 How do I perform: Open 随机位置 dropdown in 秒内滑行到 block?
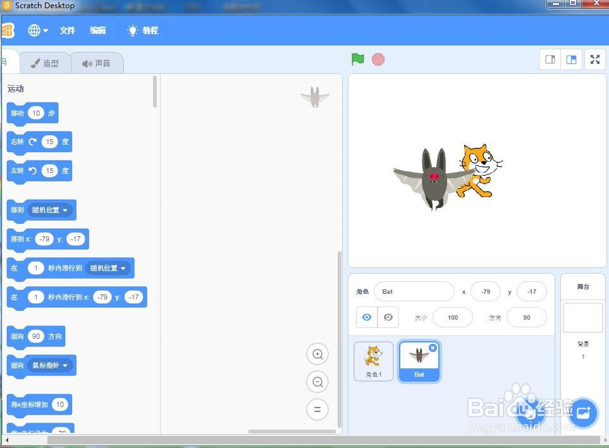pyautogui.click(x=108, y=269)
